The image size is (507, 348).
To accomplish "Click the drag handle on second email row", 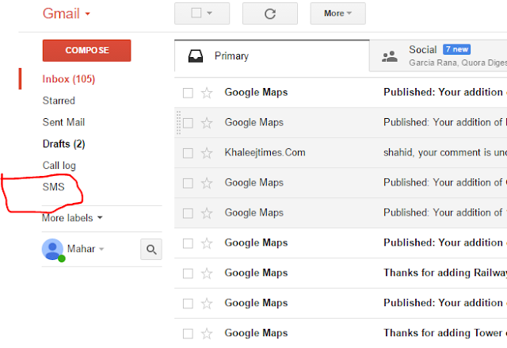I will click(x=178, y=123).
